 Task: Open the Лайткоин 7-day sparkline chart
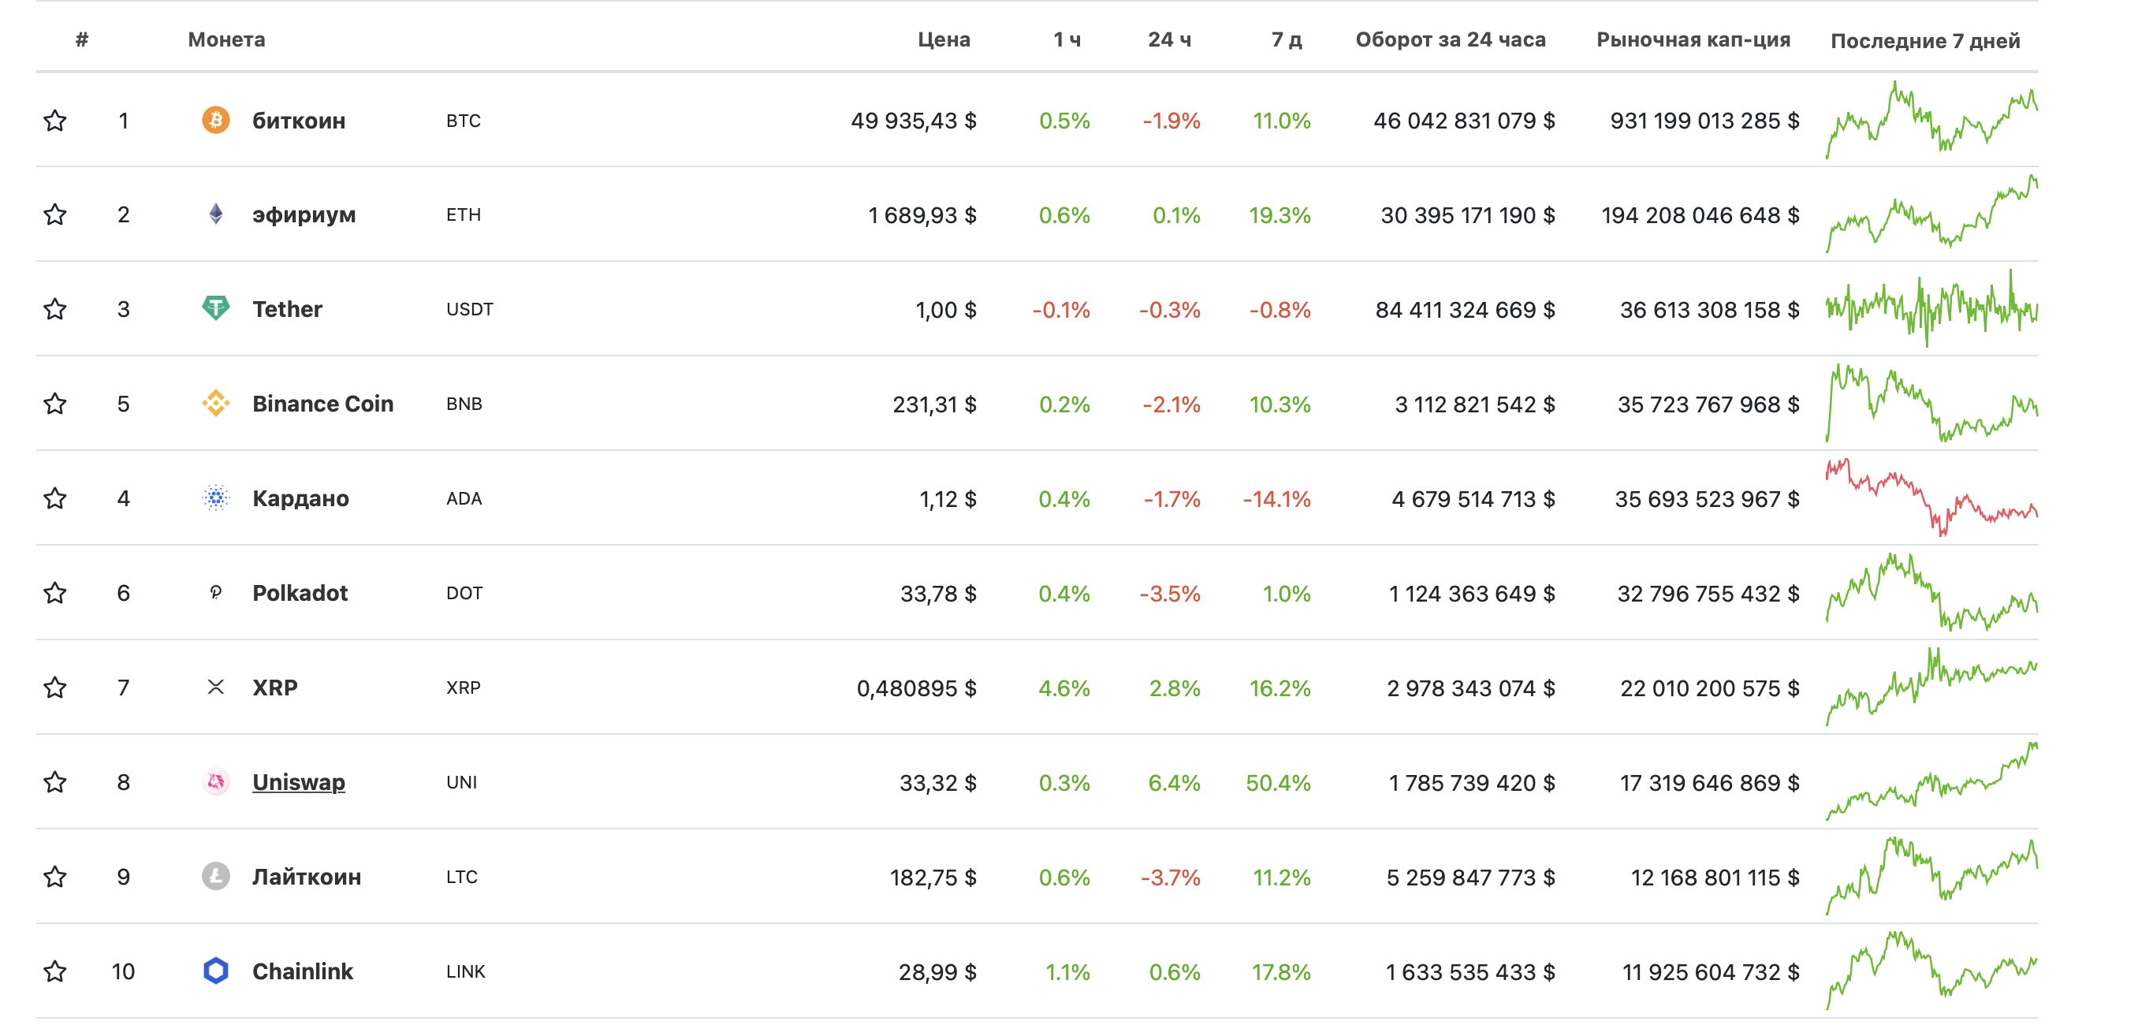1931,876
